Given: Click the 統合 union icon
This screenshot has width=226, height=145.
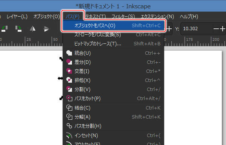Looking at the screenshot, I should (69, 53).
